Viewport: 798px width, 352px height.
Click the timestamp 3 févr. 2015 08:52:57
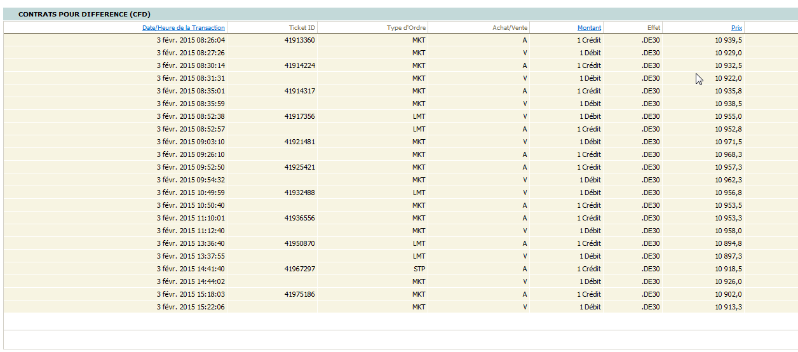click(x=191, y=129)
